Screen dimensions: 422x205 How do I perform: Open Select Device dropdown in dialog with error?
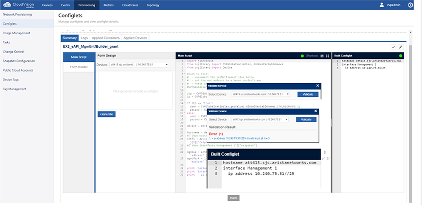[x=260, y=119]
